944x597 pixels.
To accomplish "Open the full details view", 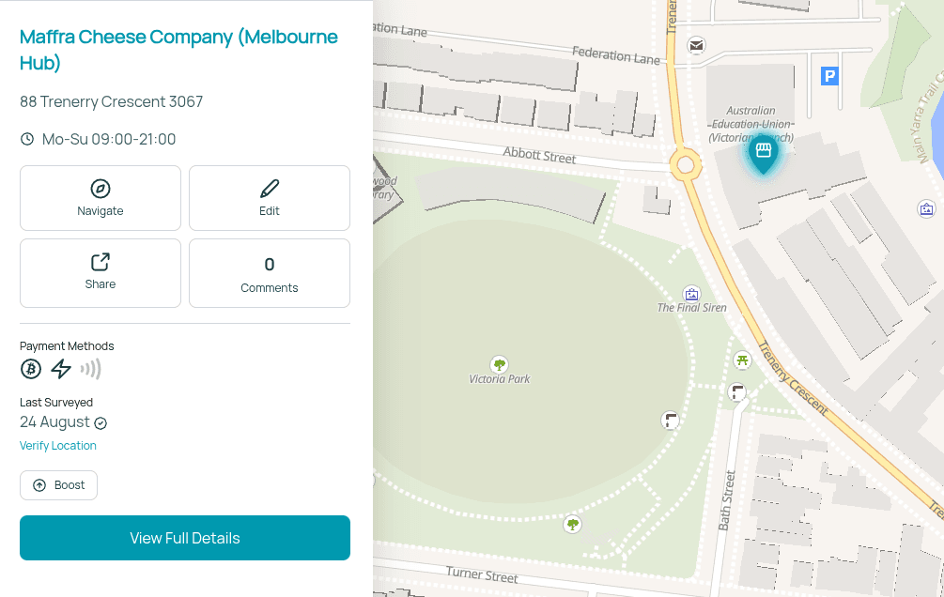I will [184, 538].
